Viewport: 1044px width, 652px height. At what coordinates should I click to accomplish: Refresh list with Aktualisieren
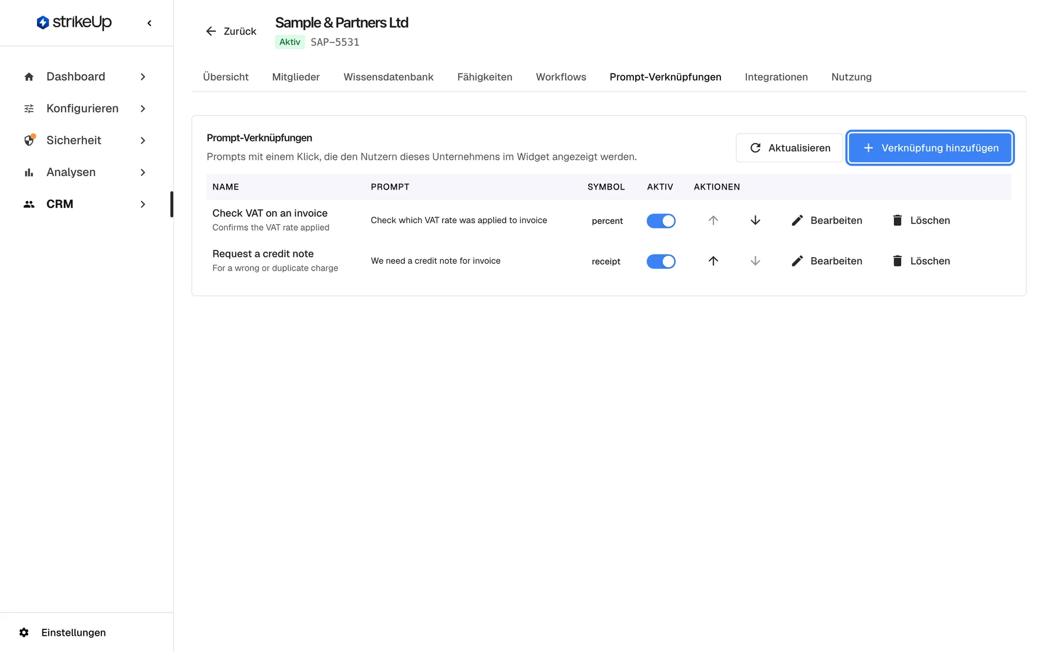tap(789, 148)
